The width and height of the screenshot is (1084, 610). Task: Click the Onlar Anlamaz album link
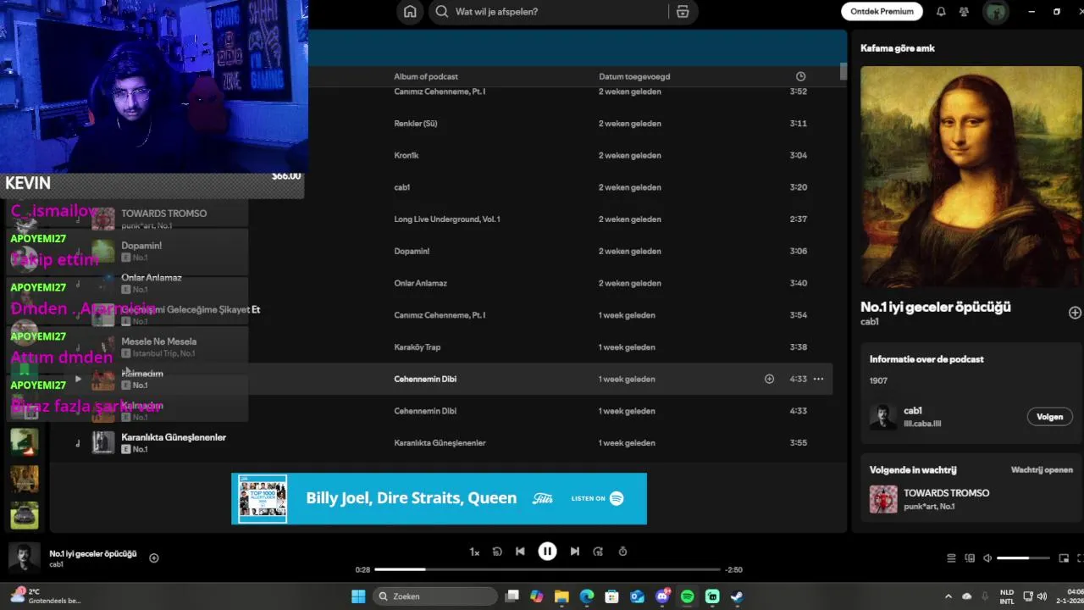click(420, 283)
